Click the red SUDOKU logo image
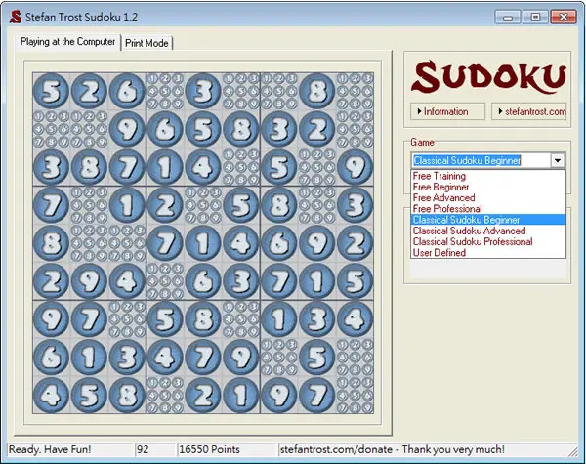This screenshot has width=586, height=464. coord(488,77)
